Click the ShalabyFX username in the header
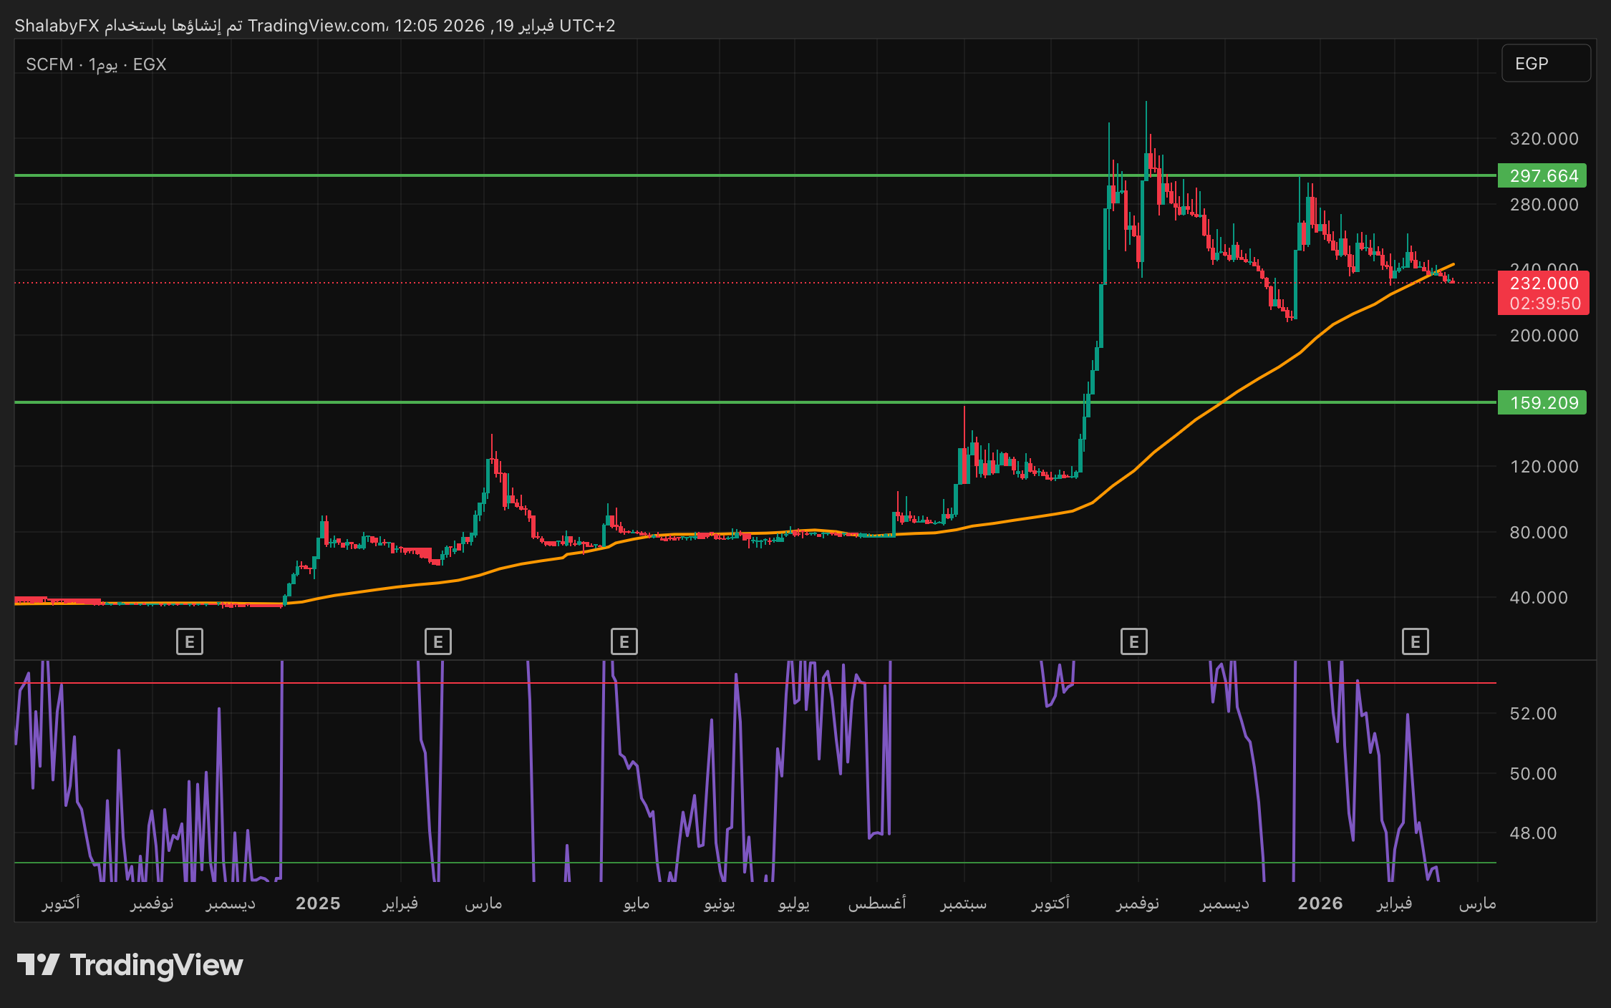This screenshot has height=1008, width=1611. (57, 26)
